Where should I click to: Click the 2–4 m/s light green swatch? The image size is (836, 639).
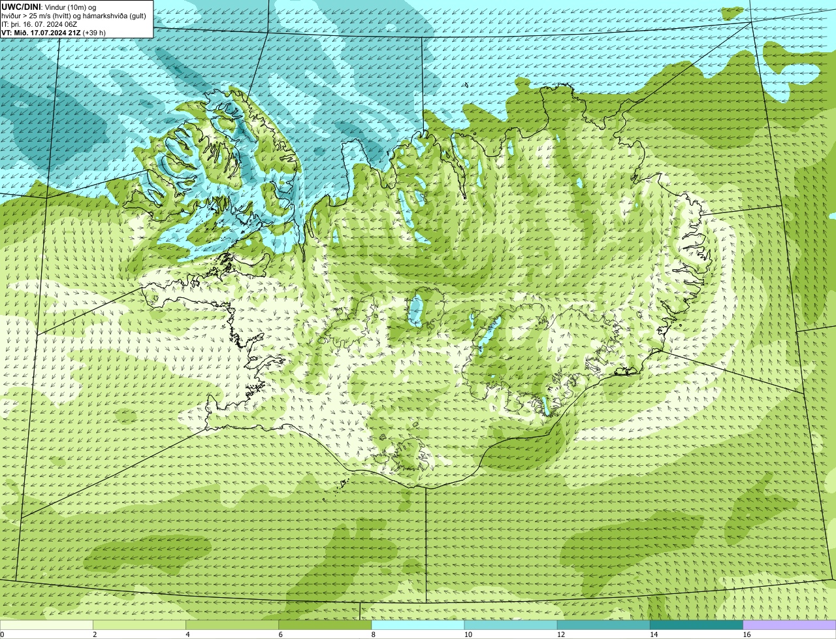point(139,625)
